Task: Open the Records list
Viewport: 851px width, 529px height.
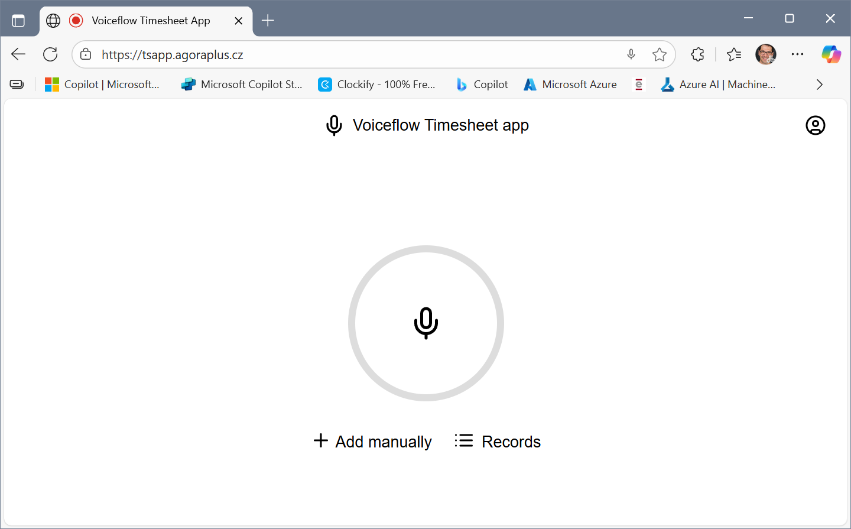Action: click(x=498, y=442)
